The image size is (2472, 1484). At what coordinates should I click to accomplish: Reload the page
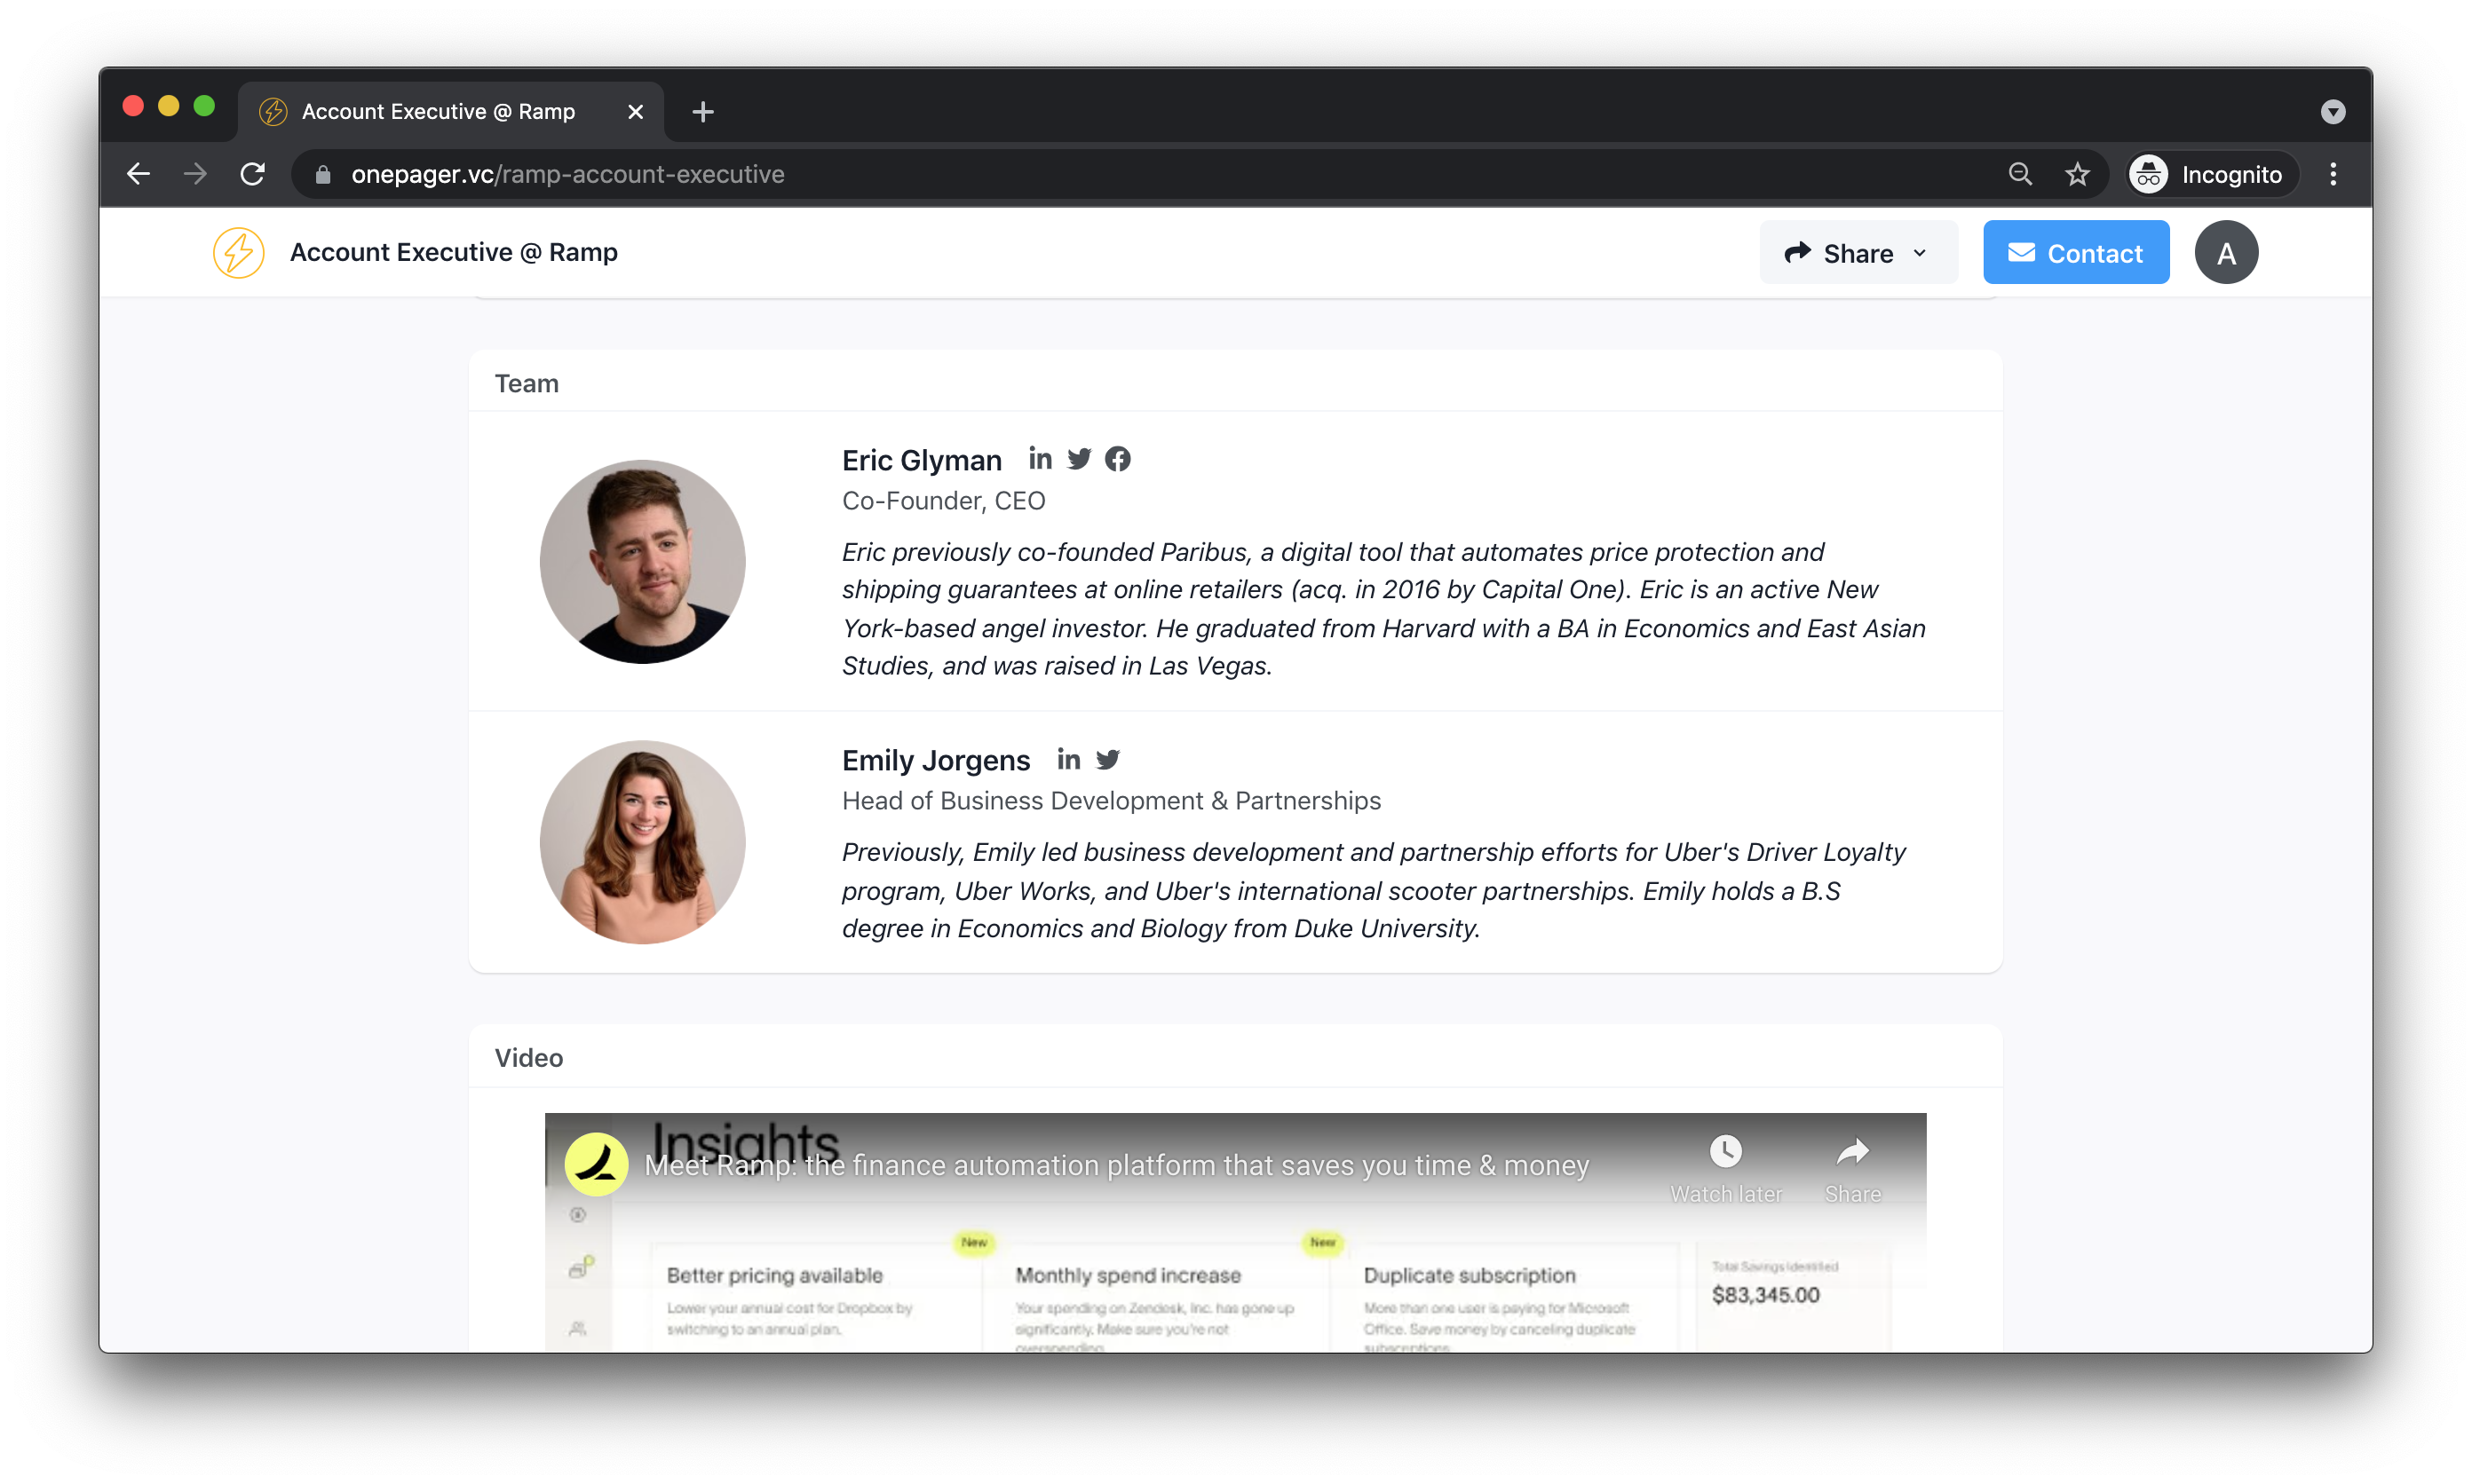click(x=252, y=174)
